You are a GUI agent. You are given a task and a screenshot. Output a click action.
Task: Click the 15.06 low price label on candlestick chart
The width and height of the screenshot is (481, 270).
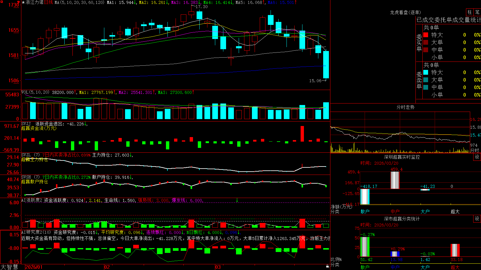point(315,81)
